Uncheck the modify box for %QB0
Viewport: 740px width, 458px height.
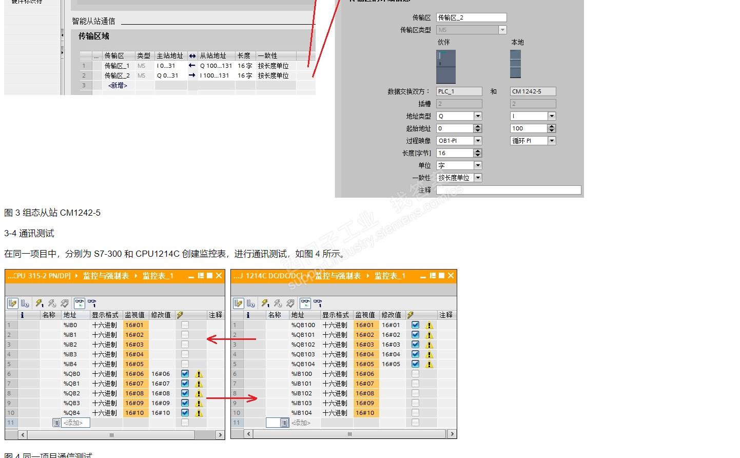[185, 374]
